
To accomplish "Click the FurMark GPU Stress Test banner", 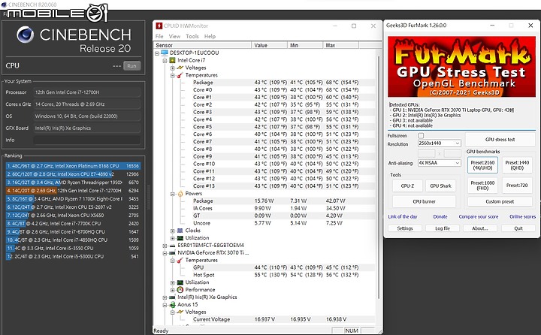I will [x=461, y=67].
